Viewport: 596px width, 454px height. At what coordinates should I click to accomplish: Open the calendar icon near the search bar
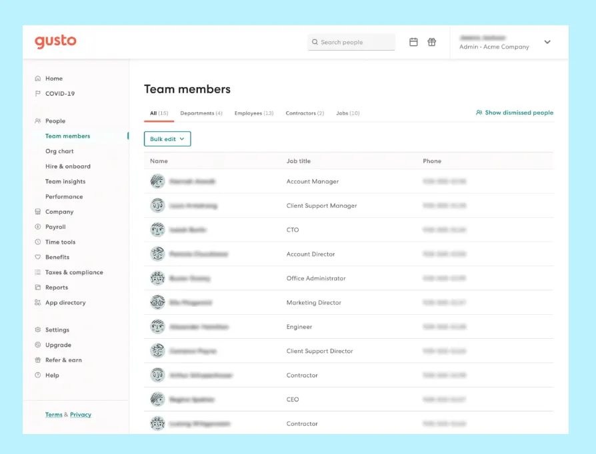point(413,41)
